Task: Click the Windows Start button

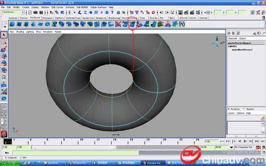Action: [x=10, y=163]
